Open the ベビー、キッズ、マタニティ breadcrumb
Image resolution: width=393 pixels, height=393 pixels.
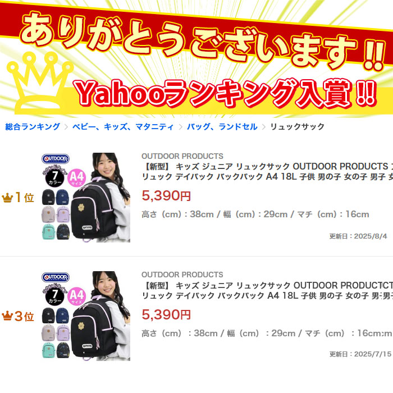coord(123,126)
